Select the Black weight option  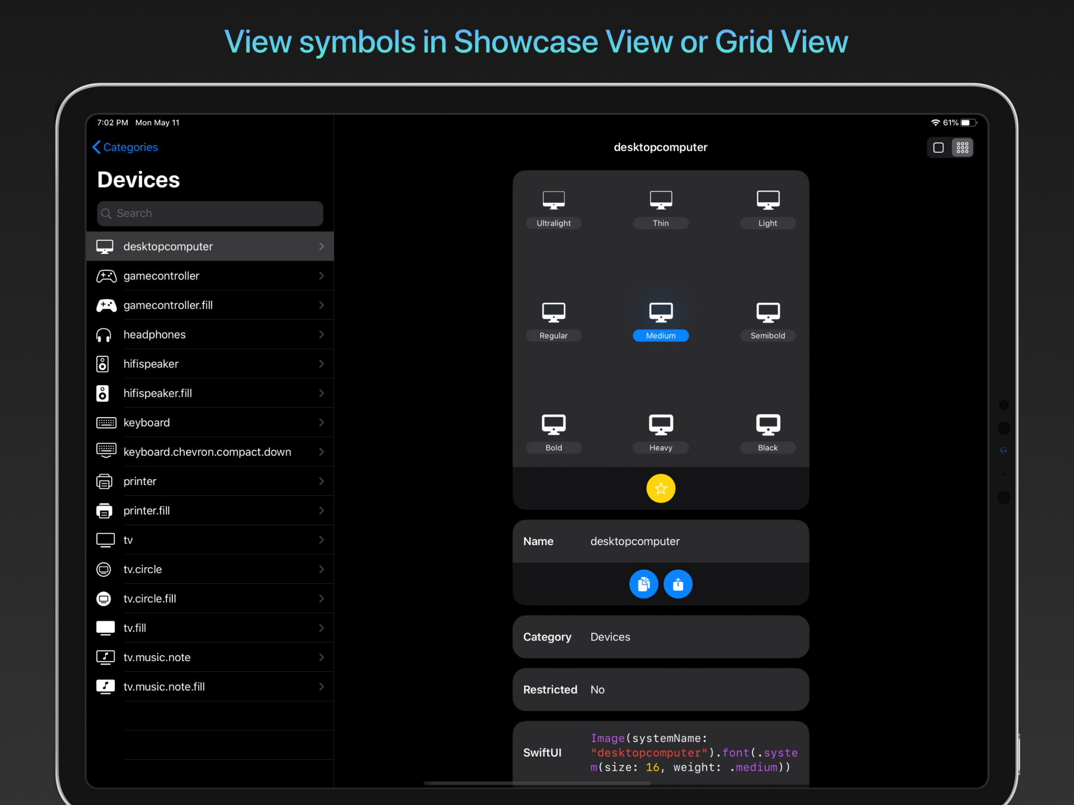coord(768,448)
